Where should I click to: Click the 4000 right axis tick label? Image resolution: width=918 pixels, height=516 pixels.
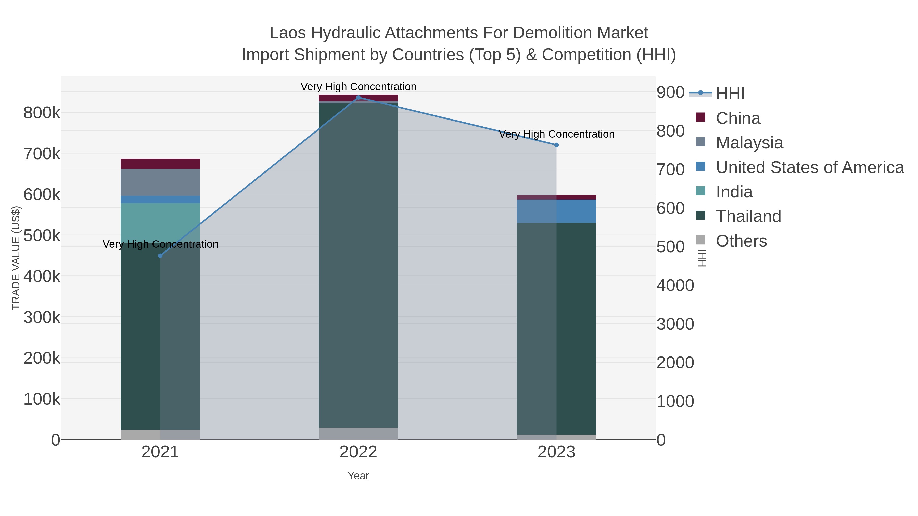(675, 286)
